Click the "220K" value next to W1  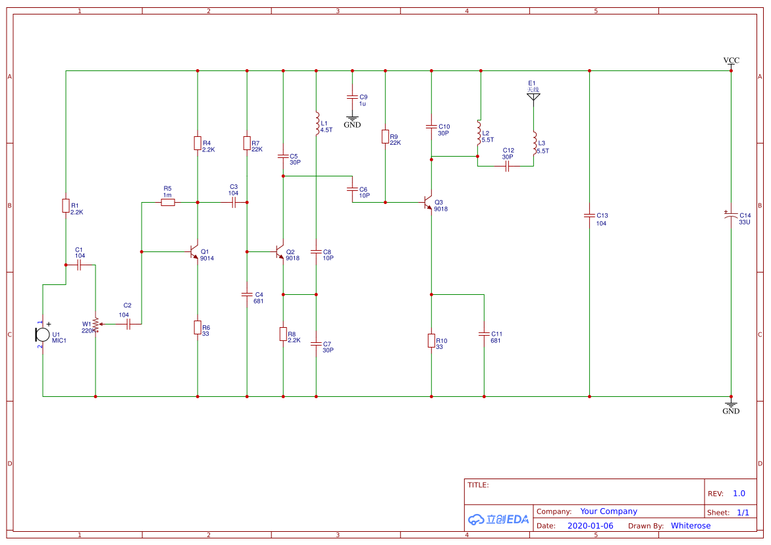point(88,330)
